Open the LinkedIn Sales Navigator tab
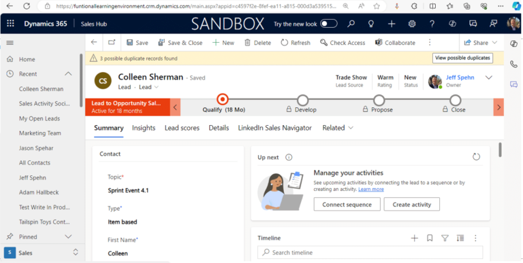The width and height of the screenshot is (523, 263). 275,128
